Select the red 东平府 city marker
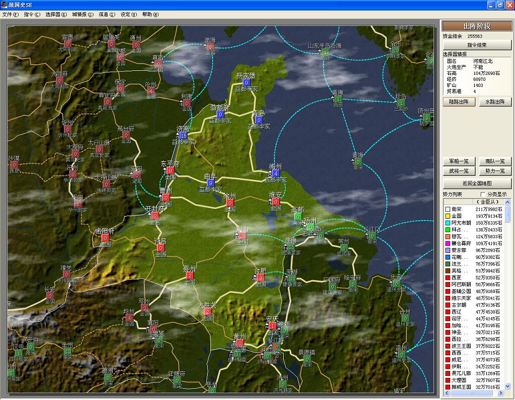This screenshot has height=400, width=515. (170, 170)
